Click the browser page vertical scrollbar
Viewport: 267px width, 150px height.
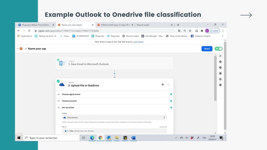click(x=225, y=86)
